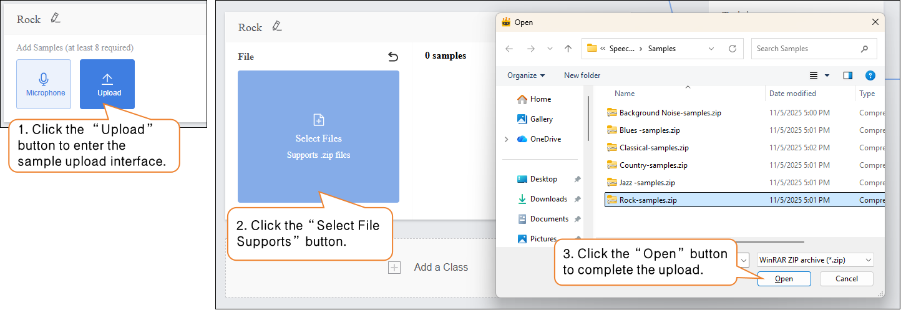The height and width of the screenshot is (310, 901).
Task: Refresh the Samples folder listing
Action: (x=733, y=49)
